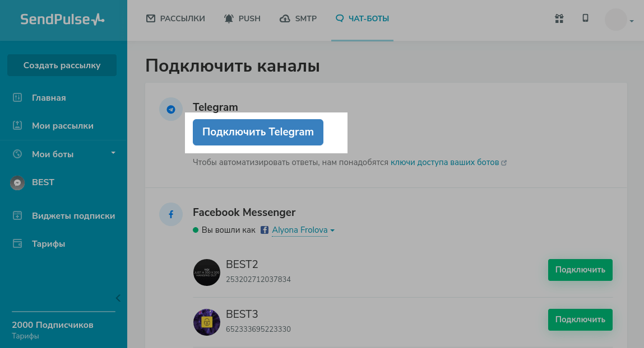Open the gift icon in header
644x348 pixels.
click(559, 18)
